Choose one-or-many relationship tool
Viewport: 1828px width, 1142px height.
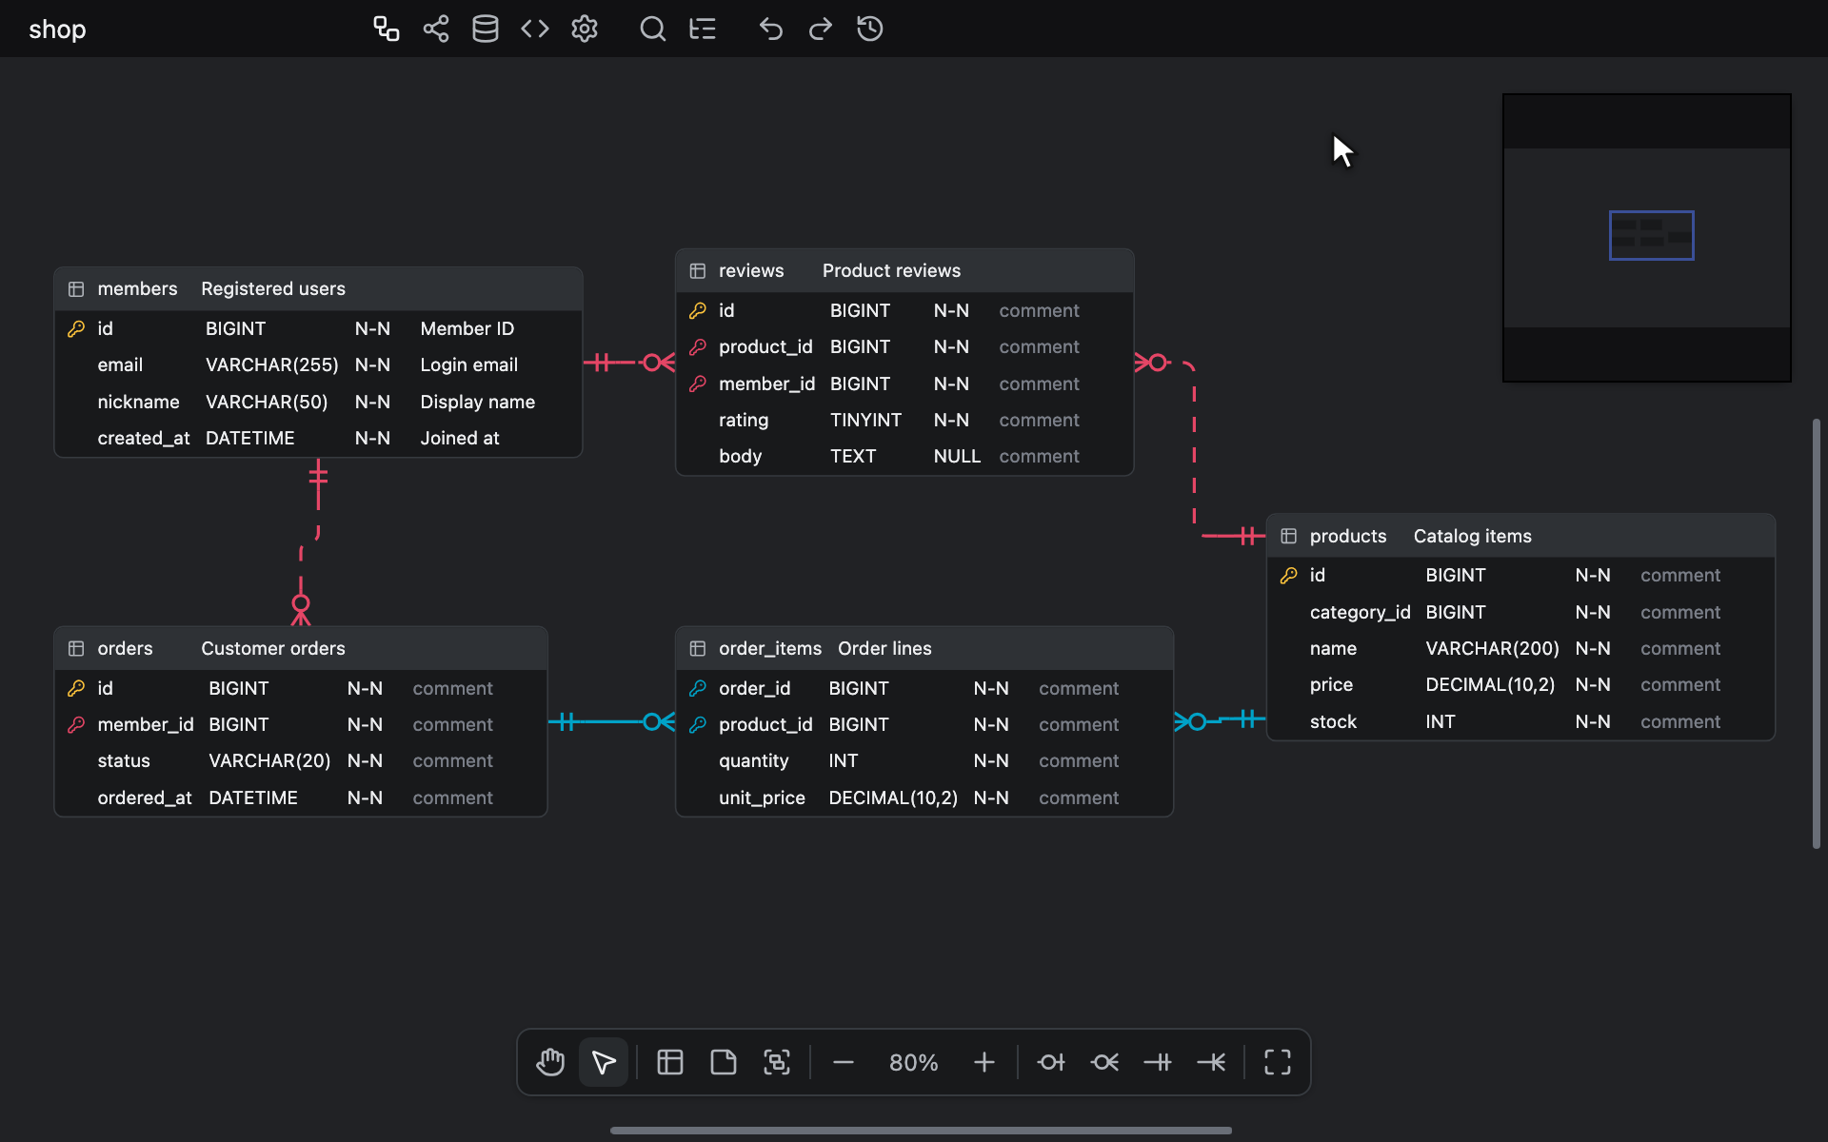click(1211, 1062)
